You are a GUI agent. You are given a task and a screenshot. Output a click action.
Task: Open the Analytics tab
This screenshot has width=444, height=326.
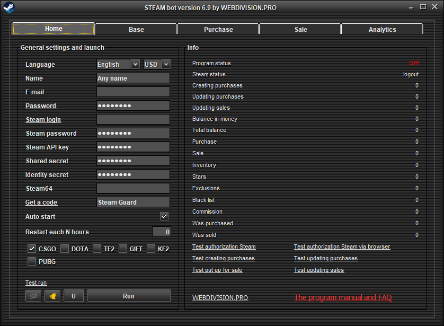click(x=382, y=29)
